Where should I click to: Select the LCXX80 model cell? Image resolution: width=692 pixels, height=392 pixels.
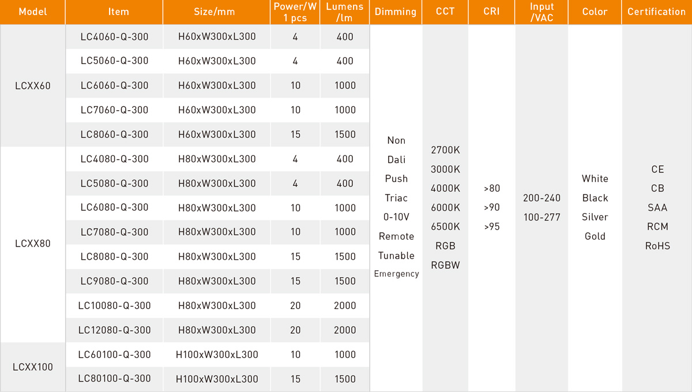coord(32,244)
